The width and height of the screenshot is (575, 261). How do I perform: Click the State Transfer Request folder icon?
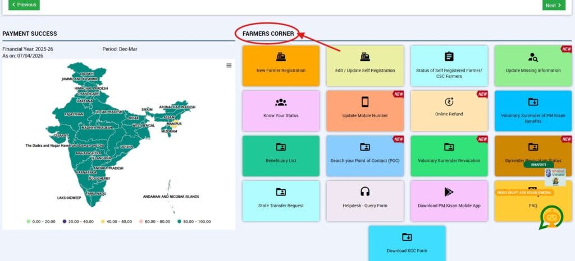281,192
